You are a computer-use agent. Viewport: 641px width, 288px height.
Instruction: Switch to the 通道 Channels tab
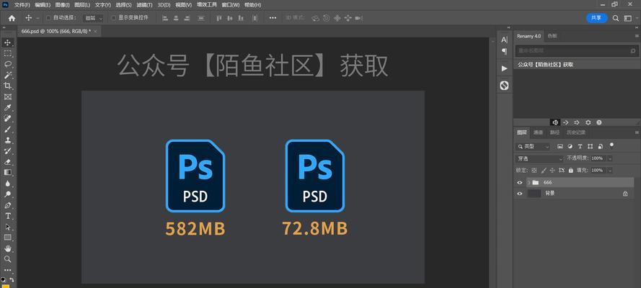point(538,132)
